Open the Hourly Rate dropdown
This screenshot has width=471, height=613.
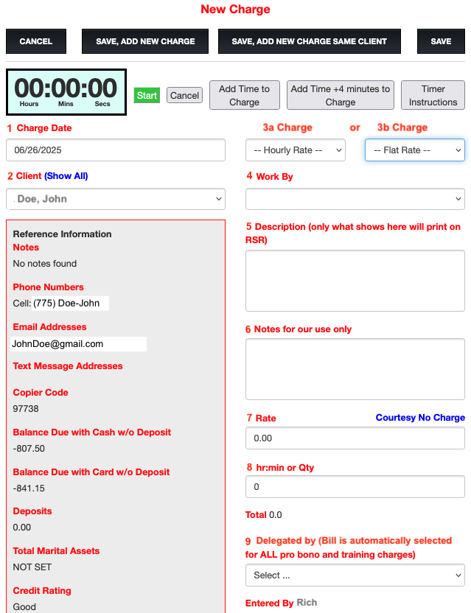(296, 150)
